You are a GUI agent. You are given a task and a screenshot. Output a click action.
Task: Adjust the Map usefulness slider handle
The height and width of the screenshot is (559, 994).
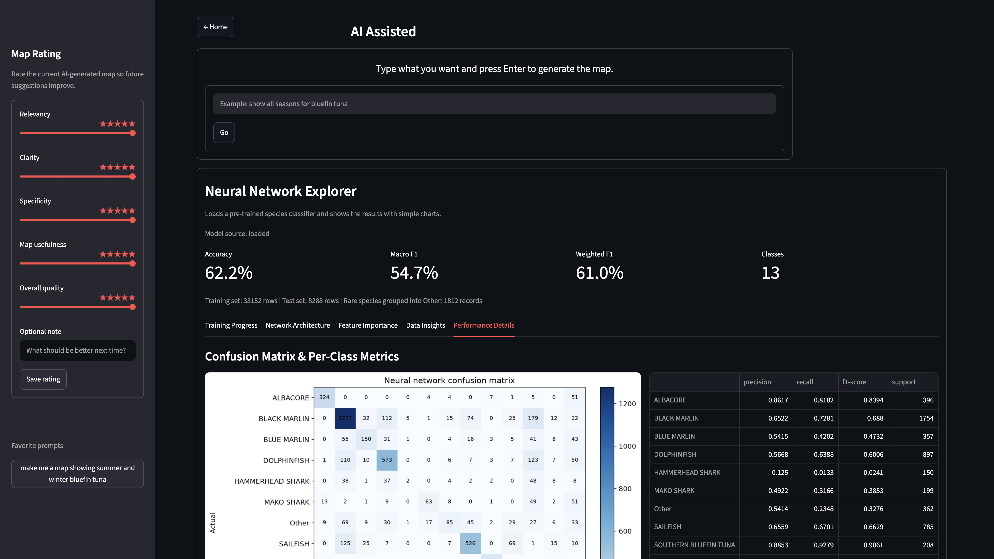[132, 263]
